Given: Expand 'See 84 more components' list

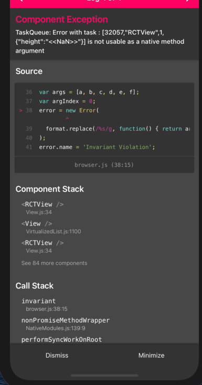Looking at the screenshot, I should 54,263.
